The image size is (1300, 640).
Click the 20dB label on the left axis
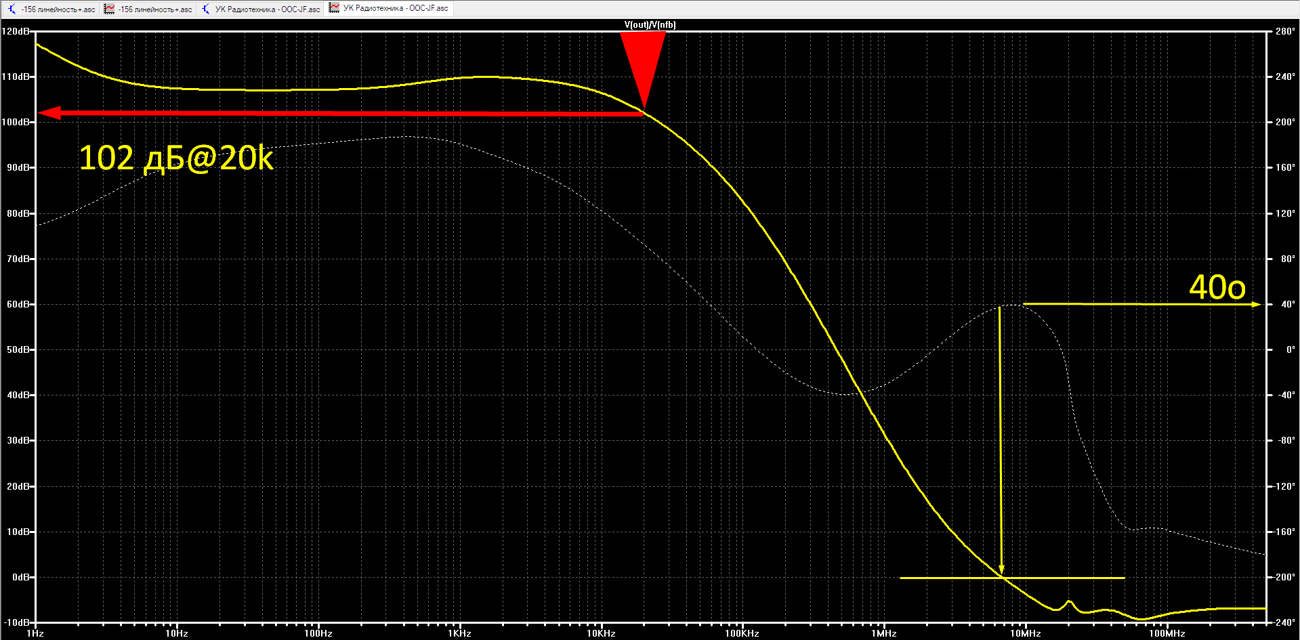(x=18, y=486)
